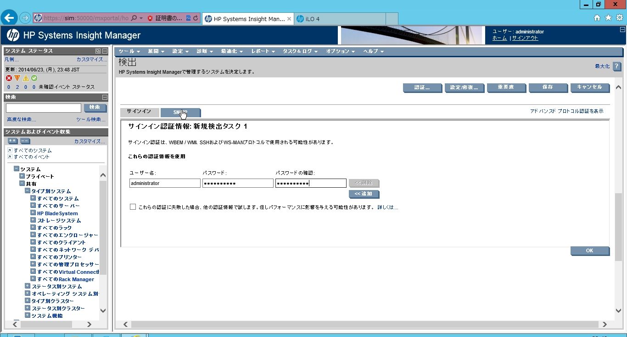Click the left panel search text box

click(44, 108)
